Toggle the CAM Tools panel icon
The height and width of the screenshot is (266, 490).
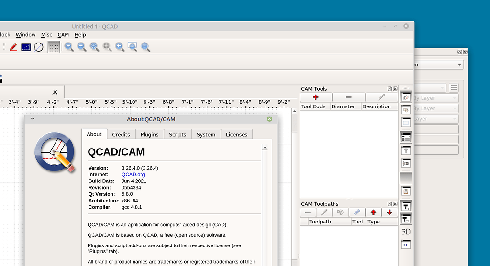pyautogui.click(x=406, y=206)
